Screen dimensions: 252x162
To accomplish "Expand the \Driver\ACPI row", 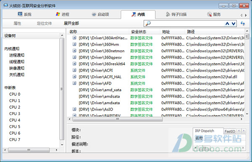I will click(x=74, y=70).
